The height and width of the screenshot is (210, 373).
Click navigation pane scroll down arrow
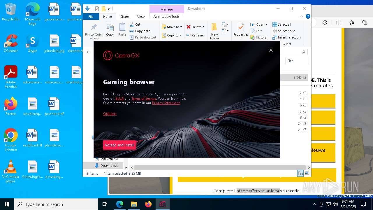126,167
